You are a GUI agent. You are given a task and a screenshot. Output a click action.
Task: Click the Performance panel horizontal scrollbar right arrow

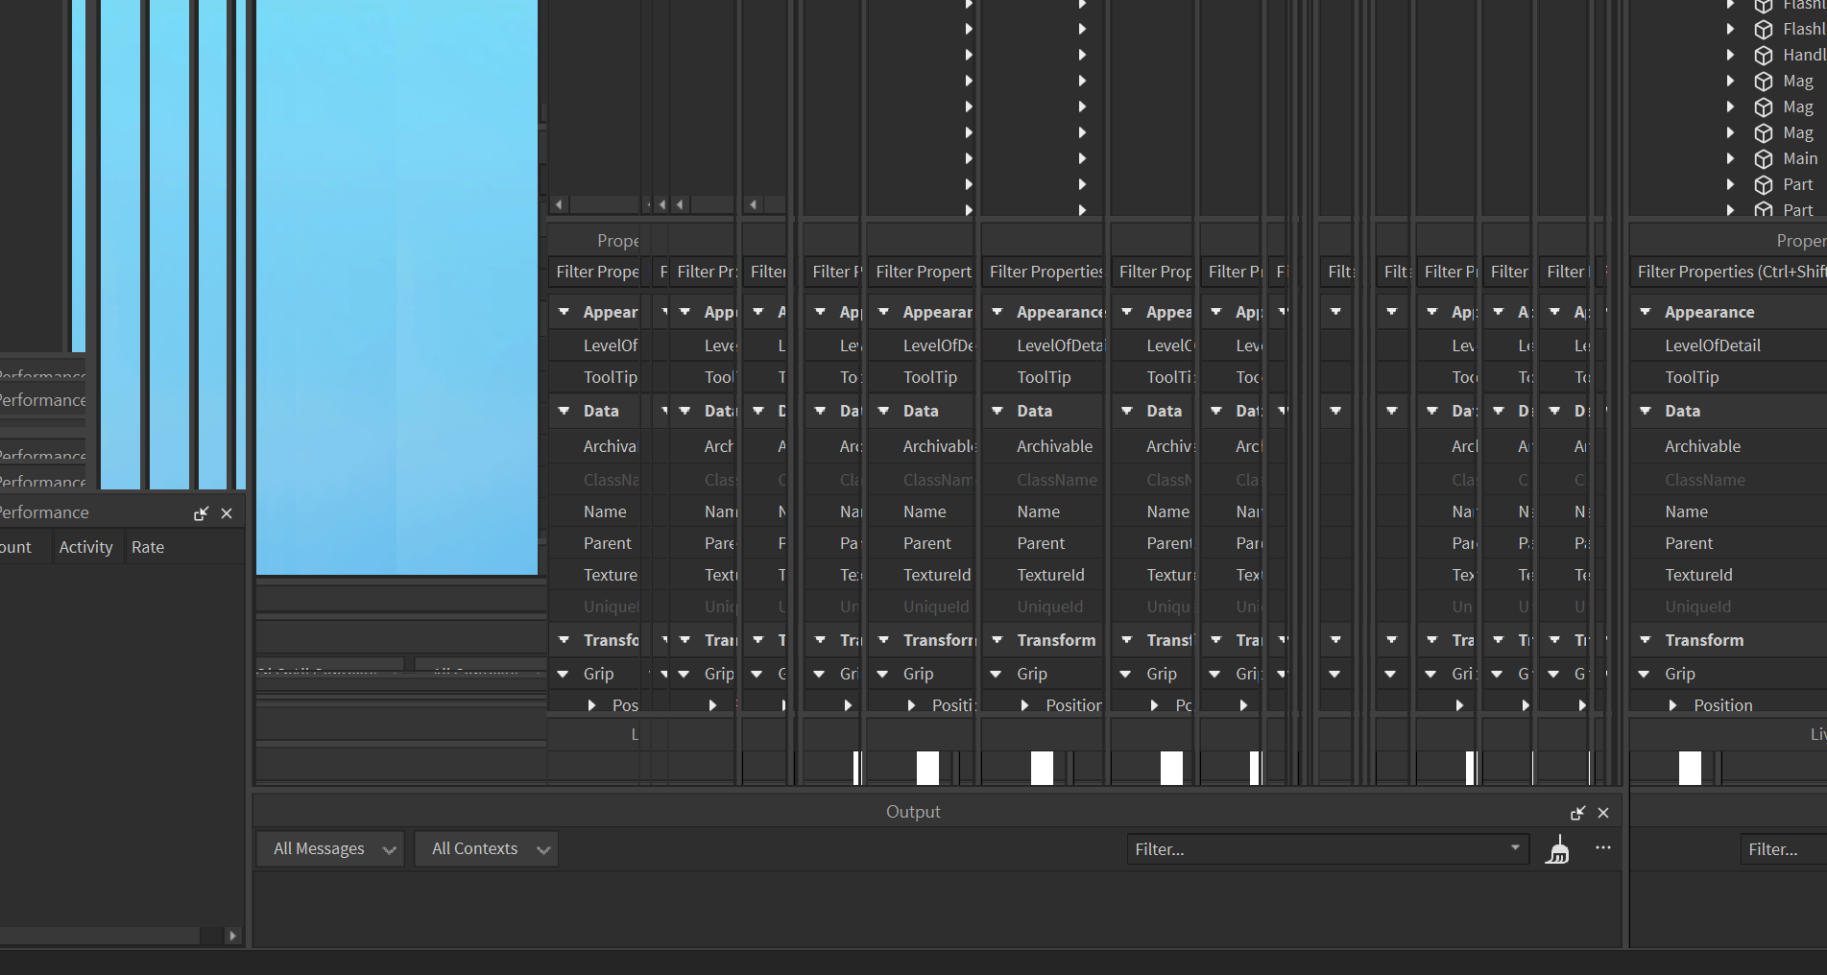(x=232, y=936)
